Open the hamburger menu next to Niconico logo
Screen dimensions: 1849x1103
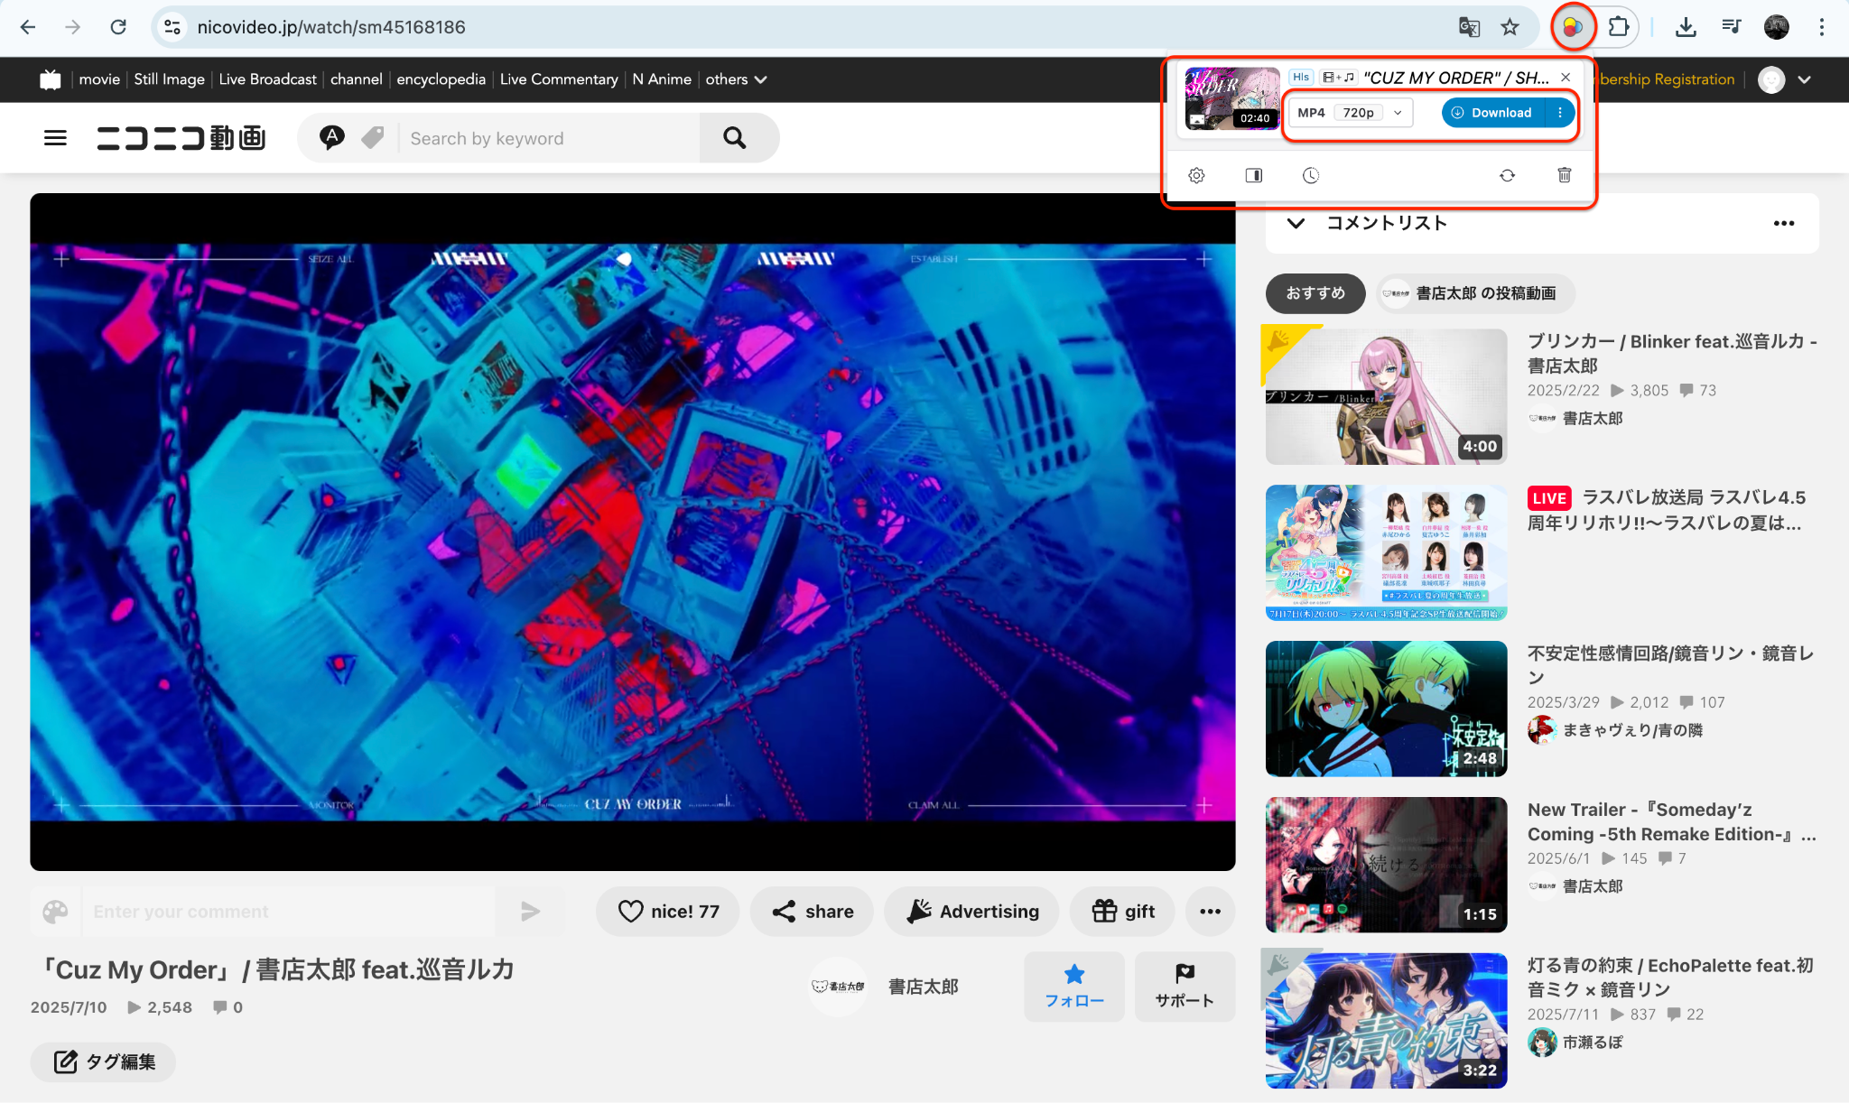coord(55,137)
